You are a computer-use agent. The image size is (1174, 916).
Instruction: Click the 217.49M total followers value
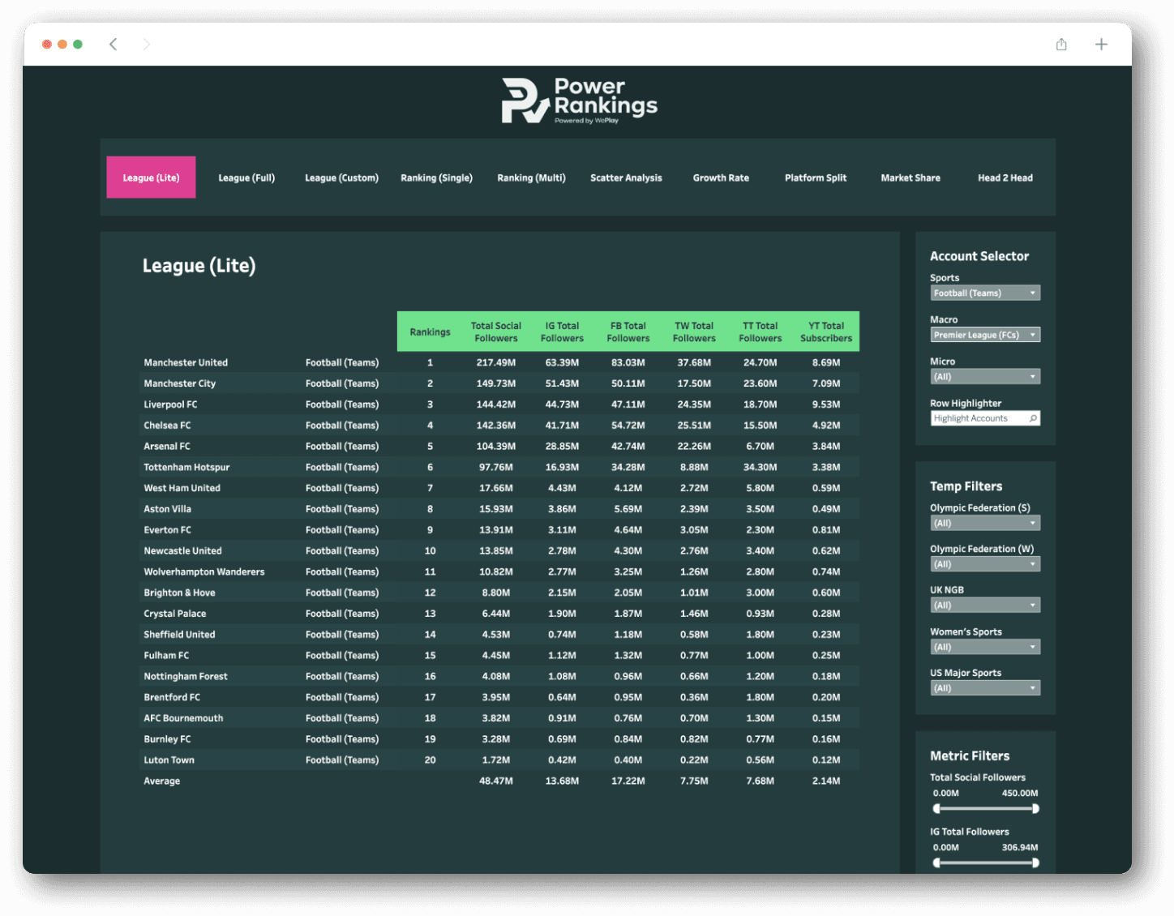tap(496, 363)
